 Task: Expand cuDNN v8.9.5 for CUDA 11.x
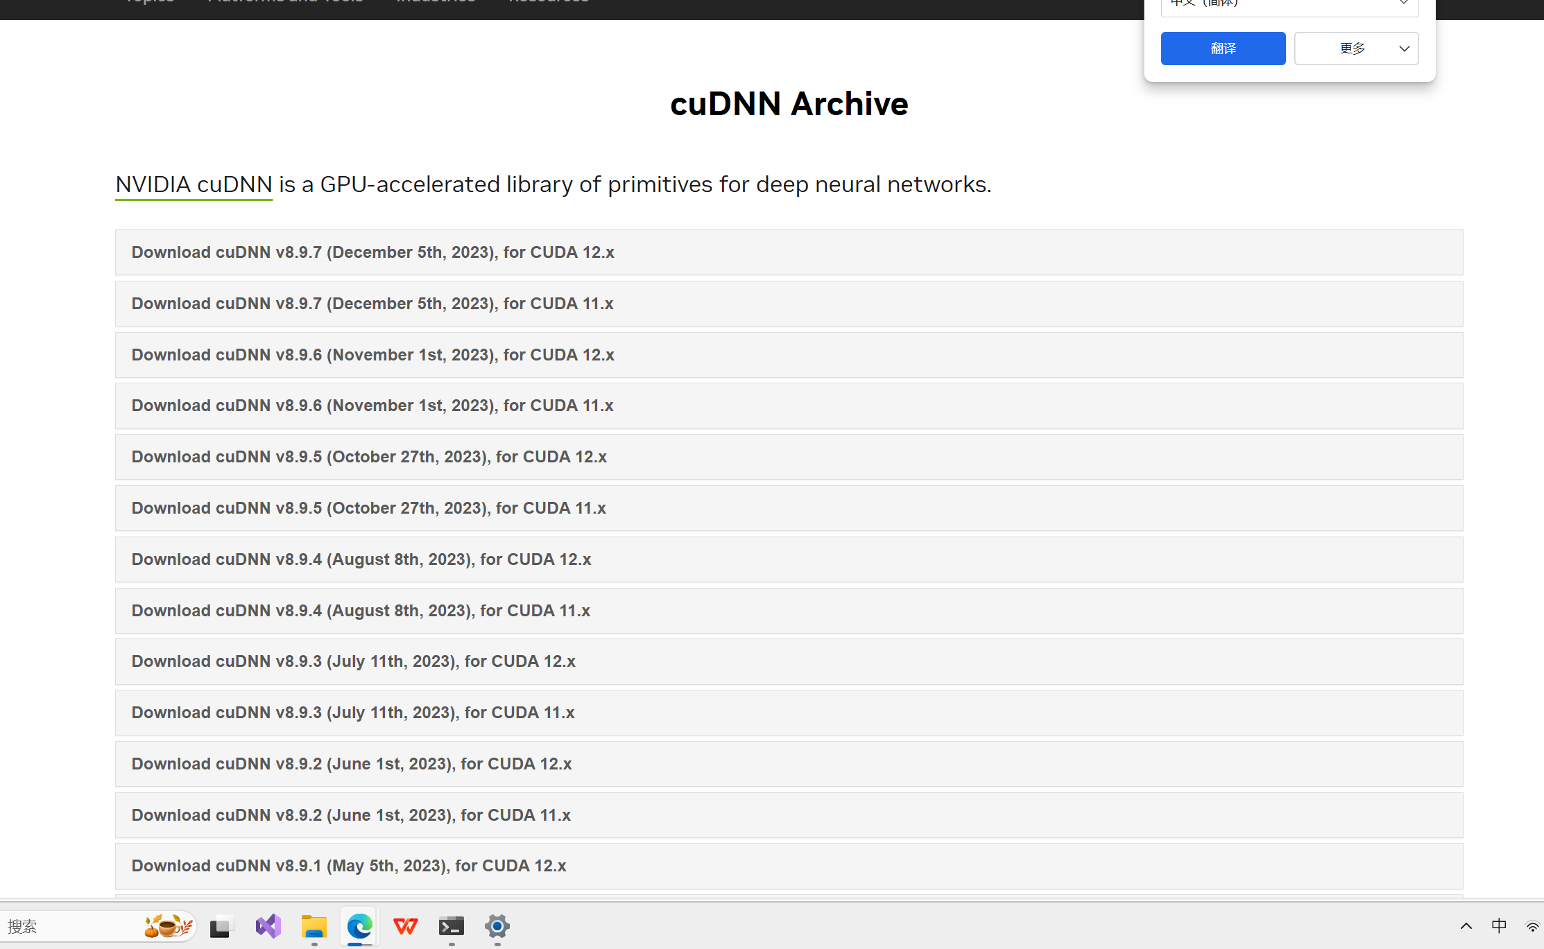(x=789, y=508)
